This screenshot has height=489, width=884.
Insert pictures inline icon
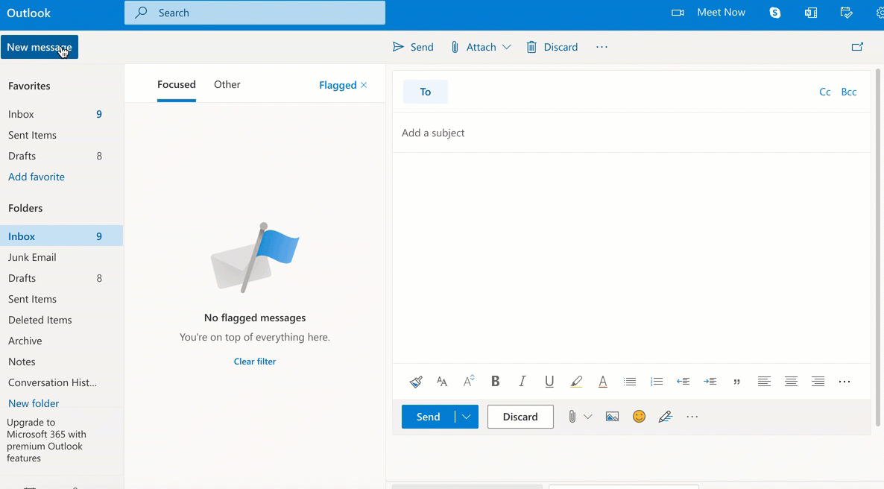(612, 417)
